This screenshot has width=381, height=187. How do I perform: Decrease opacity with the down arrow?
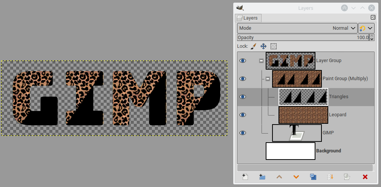372,39
